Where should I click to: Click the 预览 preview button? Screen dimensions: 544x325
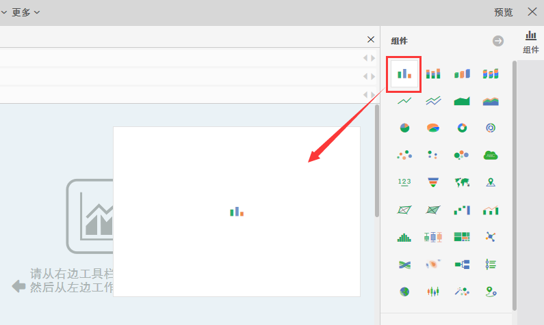pyautogui.click(x=504, y=12)
